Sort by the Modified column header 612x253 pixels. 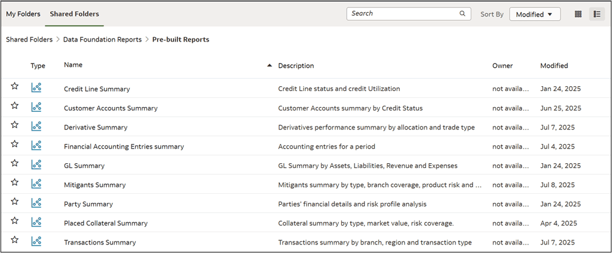(x=554, y=65)
